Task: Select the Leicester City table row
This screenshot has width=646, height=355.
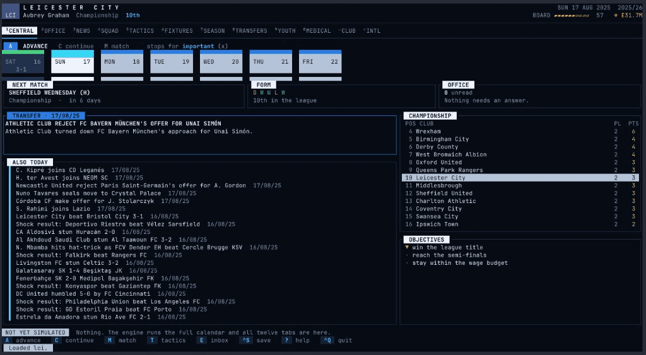Action: click(520, 178)
